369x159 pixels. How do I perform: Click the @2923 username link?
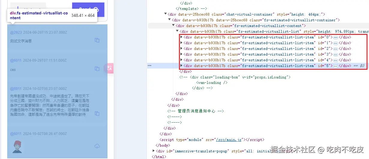pos(16,32)
